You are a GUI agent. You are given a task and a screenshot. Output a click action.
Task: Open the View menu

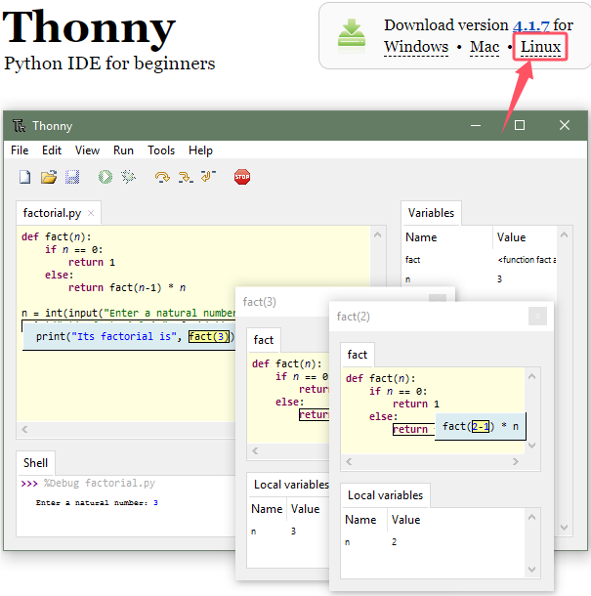tap(87, 150)
